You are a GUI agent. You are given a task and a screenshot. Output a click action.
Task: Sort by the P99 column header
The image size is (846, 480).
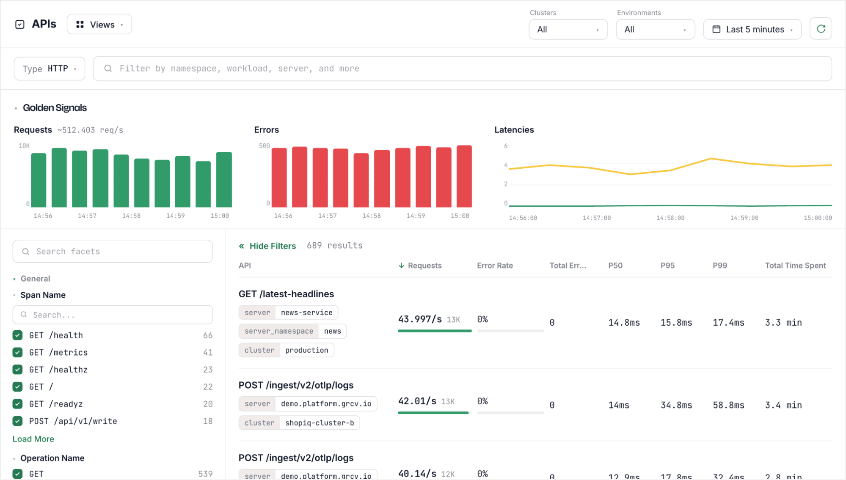coord(719,266)
